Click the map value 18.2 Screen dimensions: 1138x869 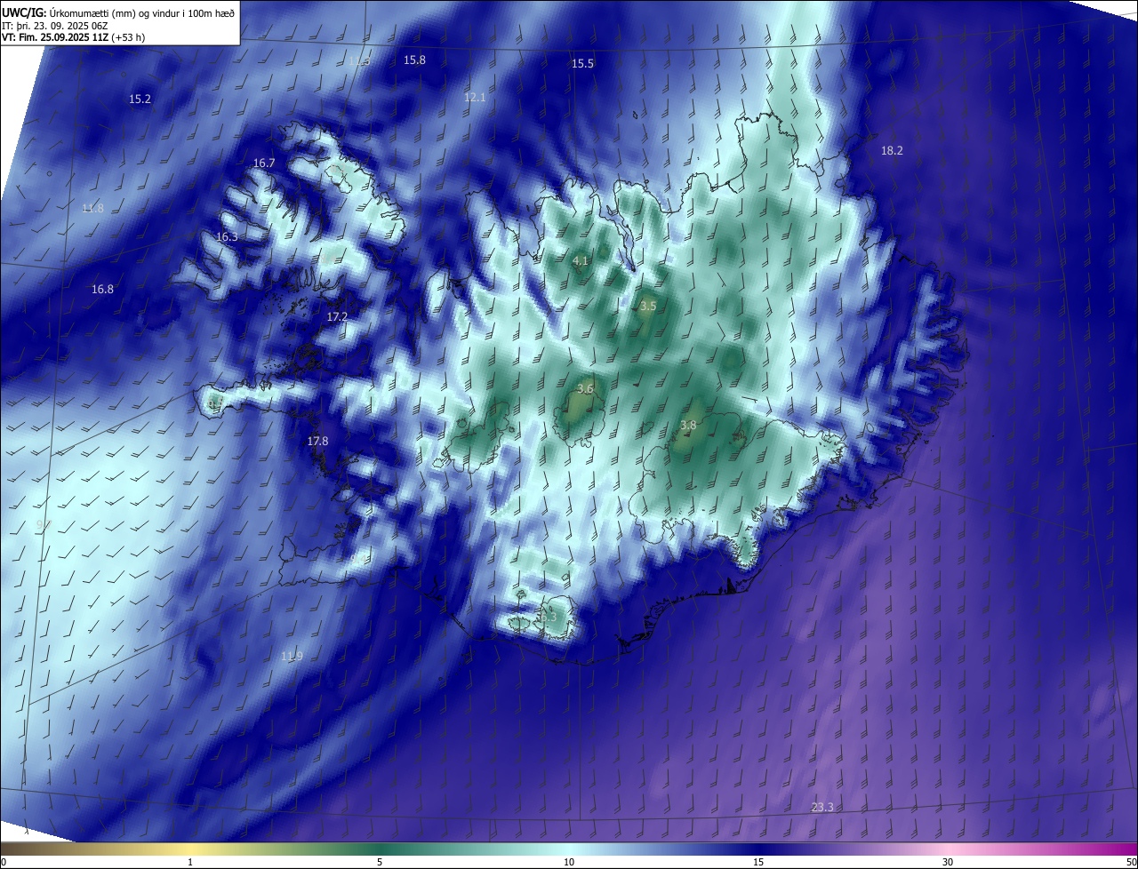click(x=892, y=151)
